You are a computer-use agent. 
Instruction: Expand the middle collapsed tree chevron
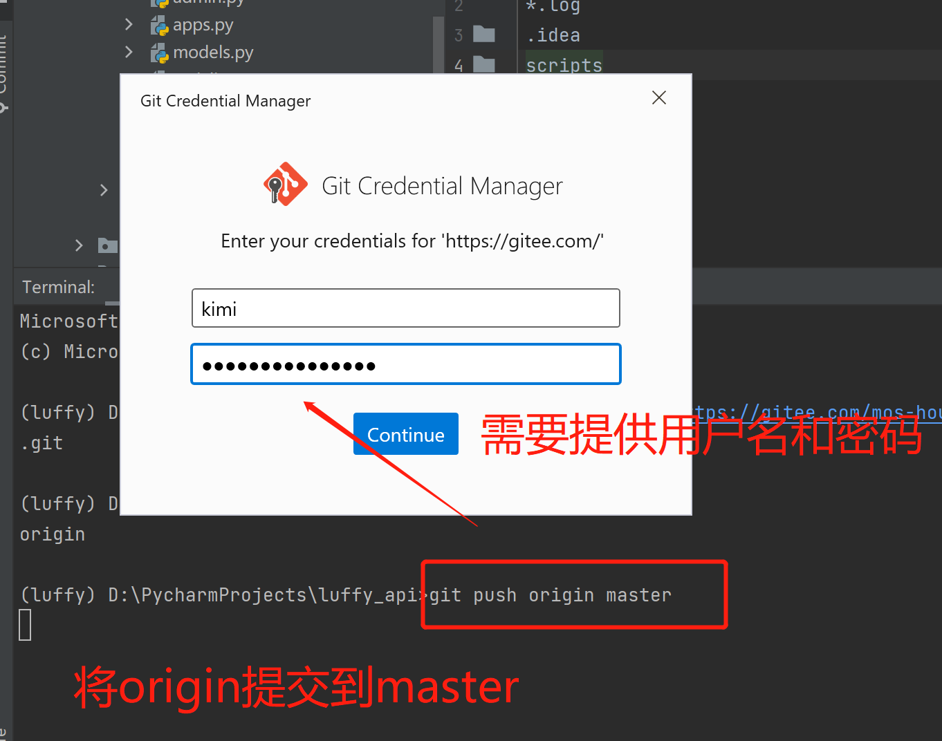(x=104, y=190)
